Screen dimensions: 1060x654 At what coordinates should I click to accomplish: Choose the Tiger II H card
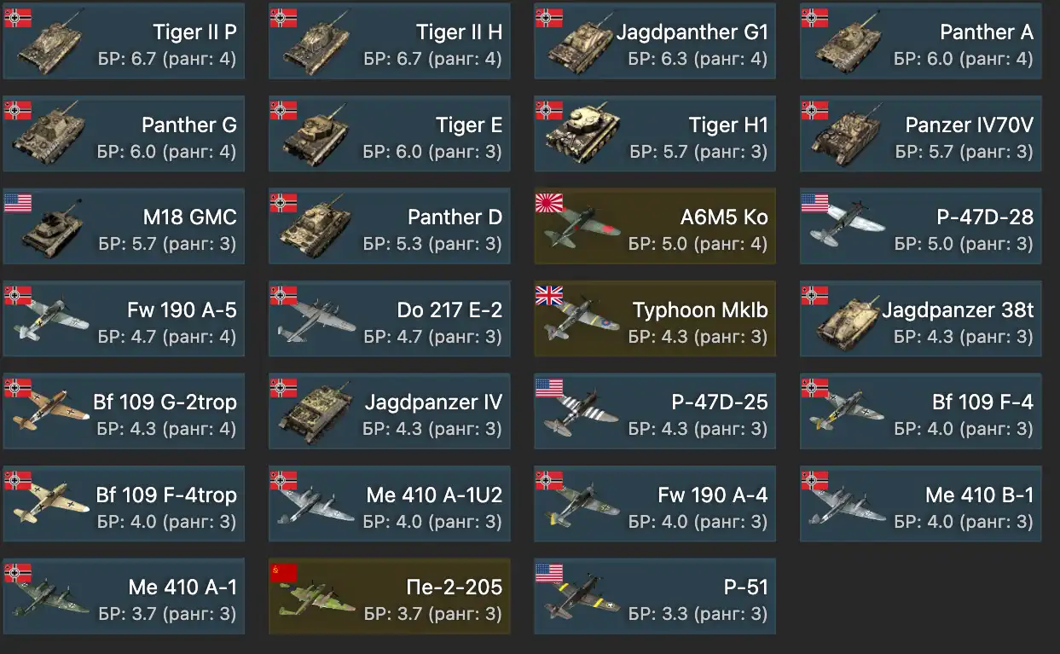pyautogui.click(x=390, y=41)
